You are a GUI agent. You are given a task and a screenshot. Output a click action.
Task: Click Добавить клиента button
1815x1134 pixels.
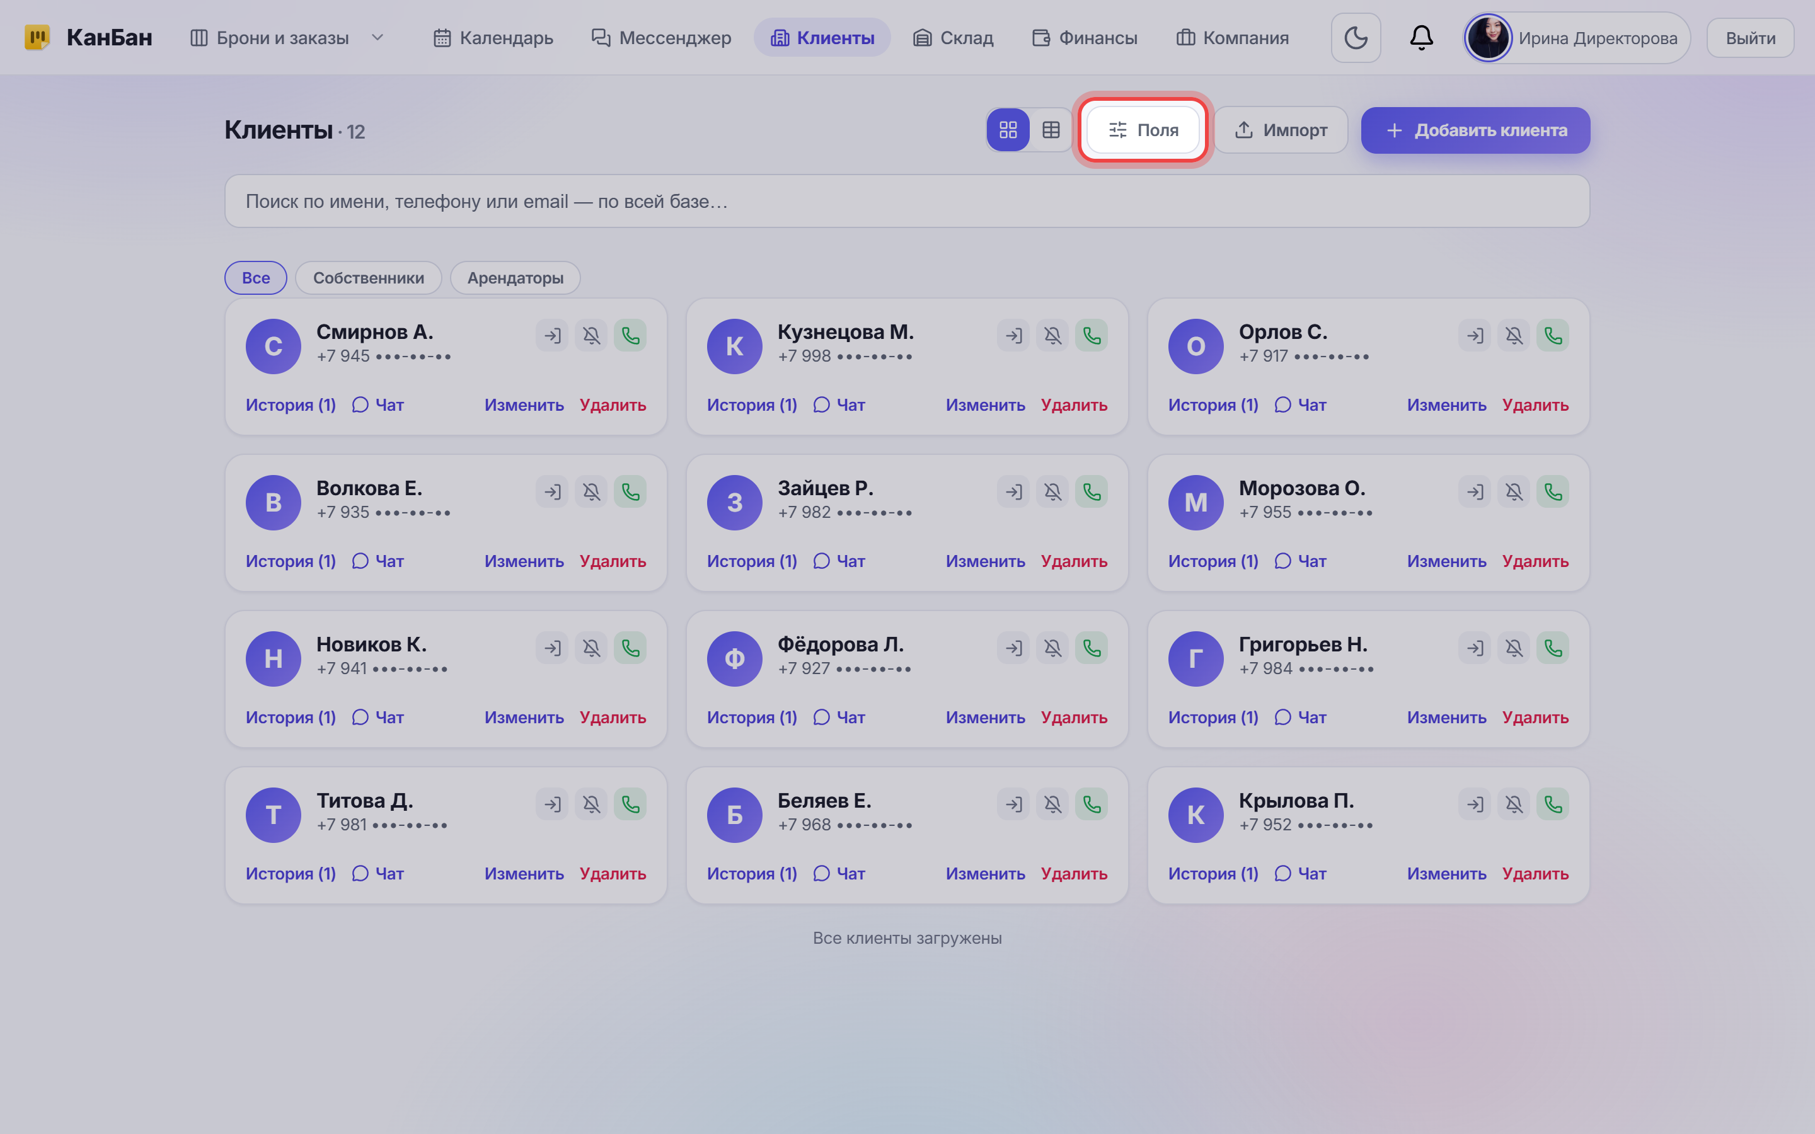click(1475, 130)
